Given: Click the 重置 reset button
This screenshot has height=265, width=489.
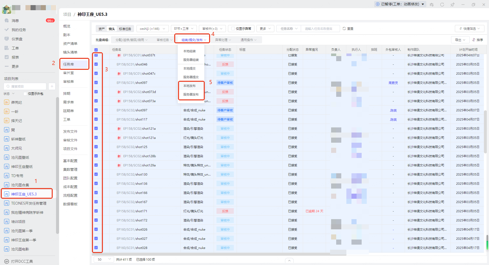Looking at the screenshot, I should [348, 29].
